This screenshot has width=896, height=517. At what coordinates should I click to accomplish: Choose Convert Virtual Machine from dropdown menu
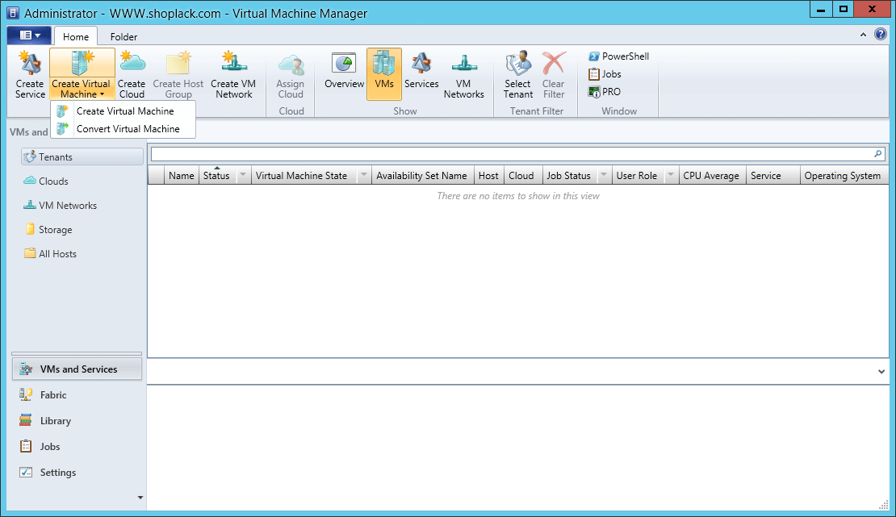click(124, 128)
